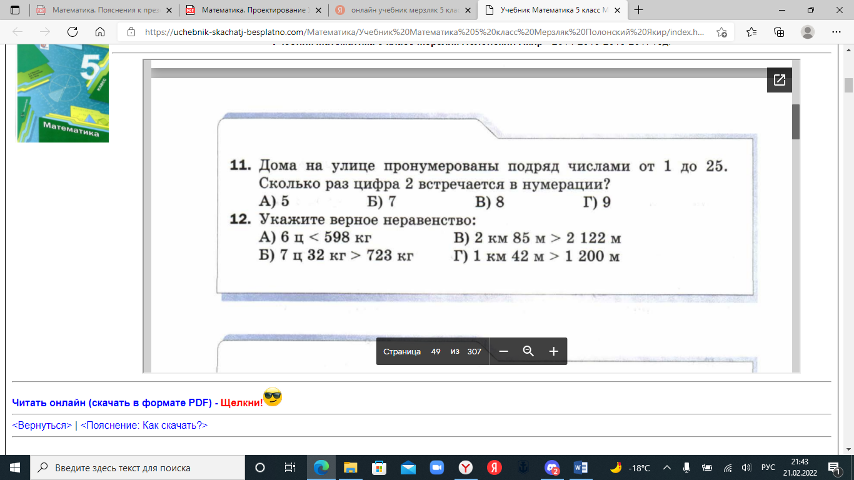Click '<Пояснение: Как скачать?>' link
The height and width of the screenshot is (480, 854).
144,426
